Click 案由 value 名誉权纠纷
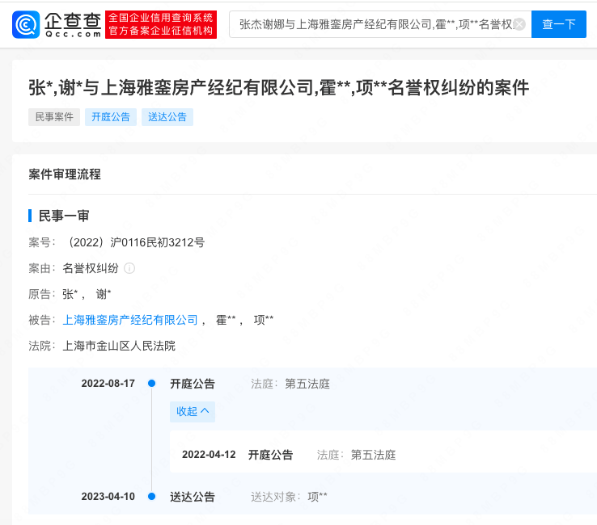Viewport: 597px width, 525px height. pyautogui.click(x=91, y=268)
